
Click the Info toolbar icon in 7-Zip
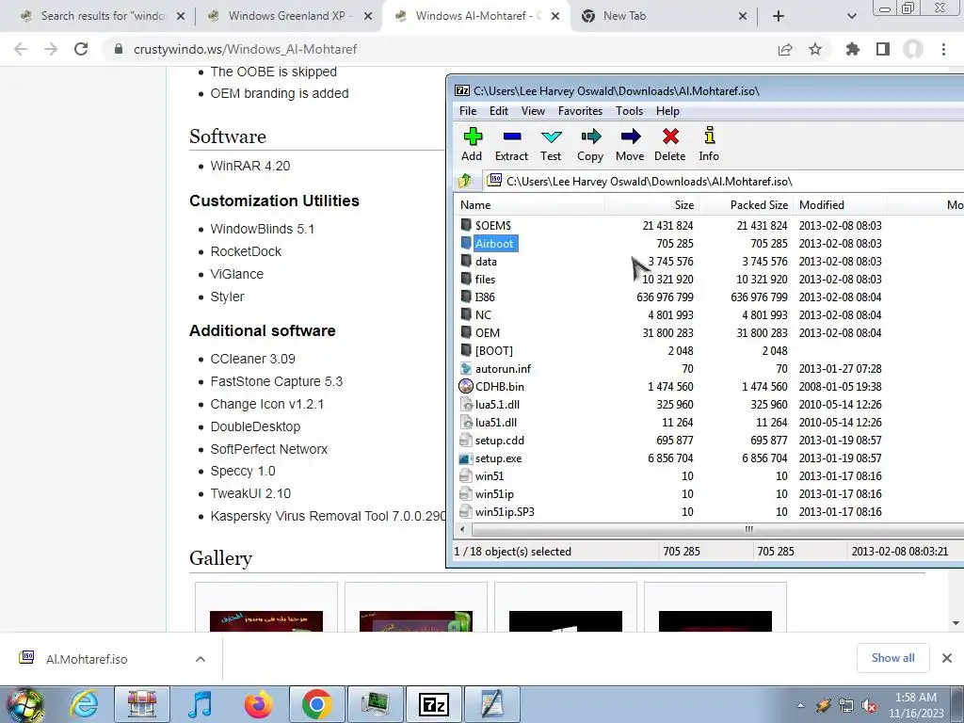tap(709, 144)
